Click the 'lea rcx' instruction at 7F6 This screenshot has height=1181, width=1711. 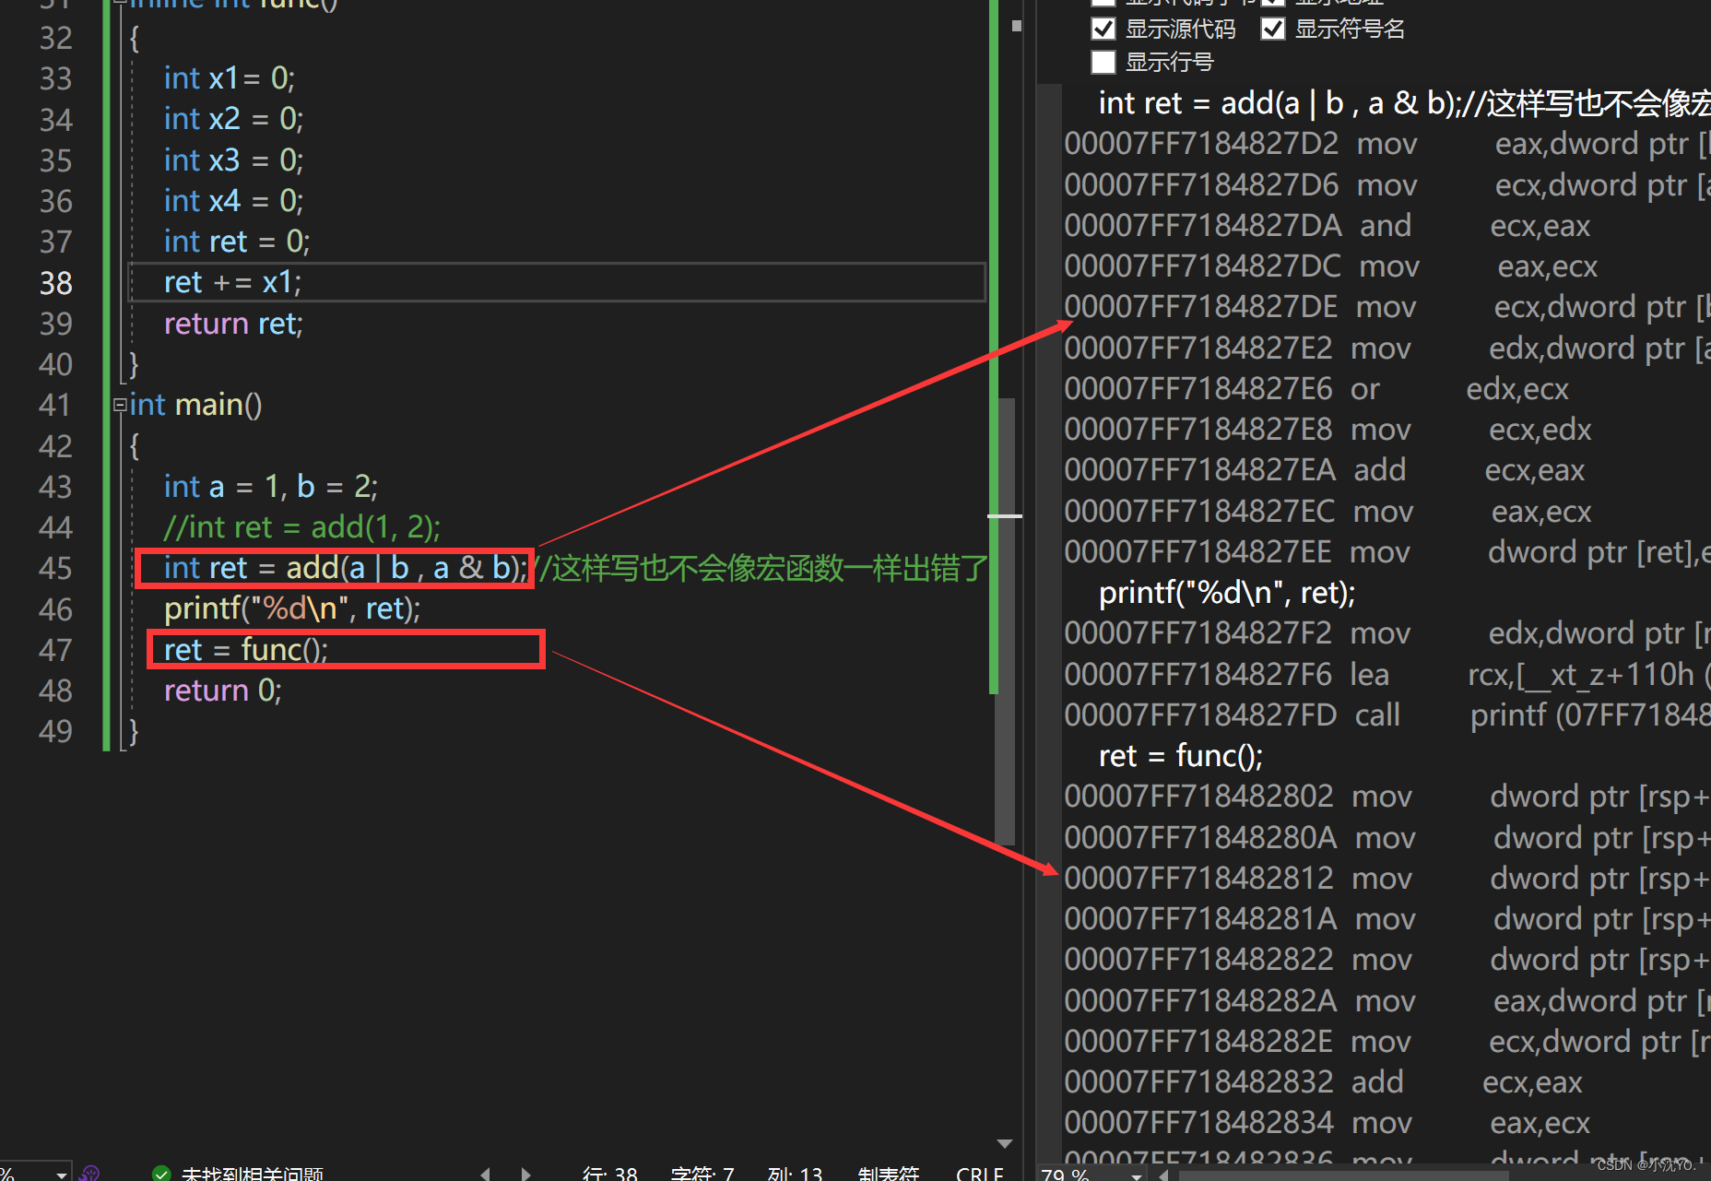pyautogui.click(x=1387, y=675)
